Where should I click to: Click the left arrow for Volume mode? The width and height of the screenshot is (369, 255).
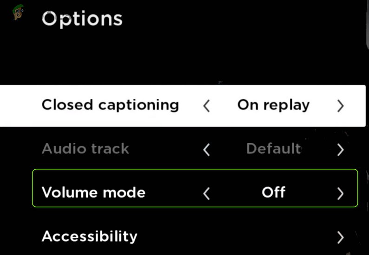pyautogui.click(x=207, y=193)
